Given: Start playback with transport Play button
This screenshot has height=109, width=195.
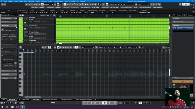Looking at the screenshot, I should tap(110, 103).
